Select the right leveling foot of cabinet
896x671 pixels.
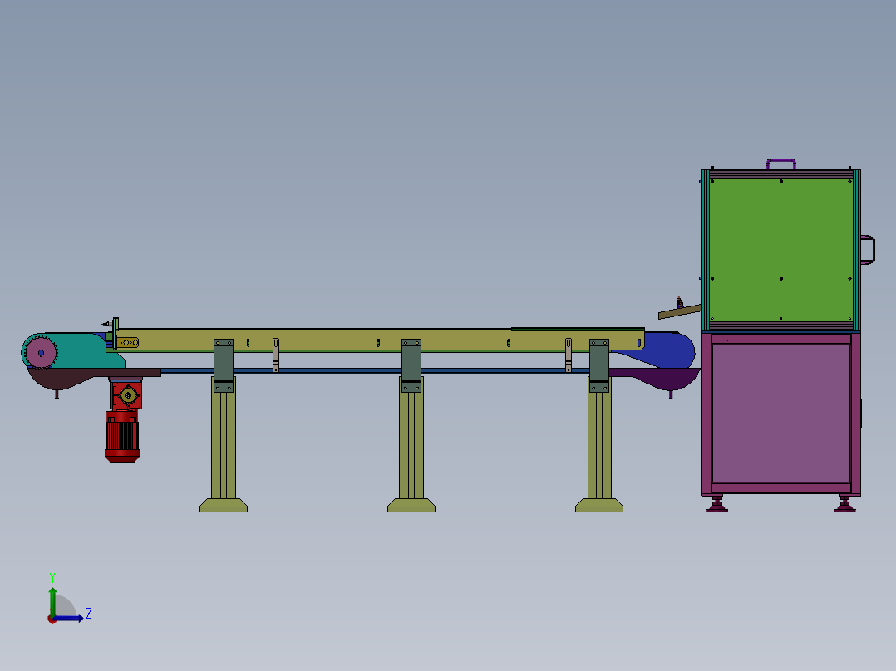pyautogui.click(x=845, y=504)
